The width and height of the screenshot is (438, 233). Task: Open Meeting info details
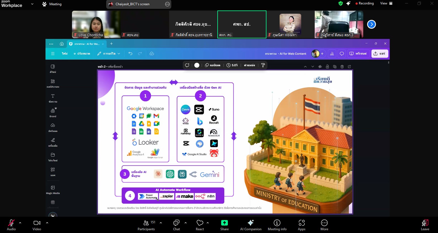[277, 225]
